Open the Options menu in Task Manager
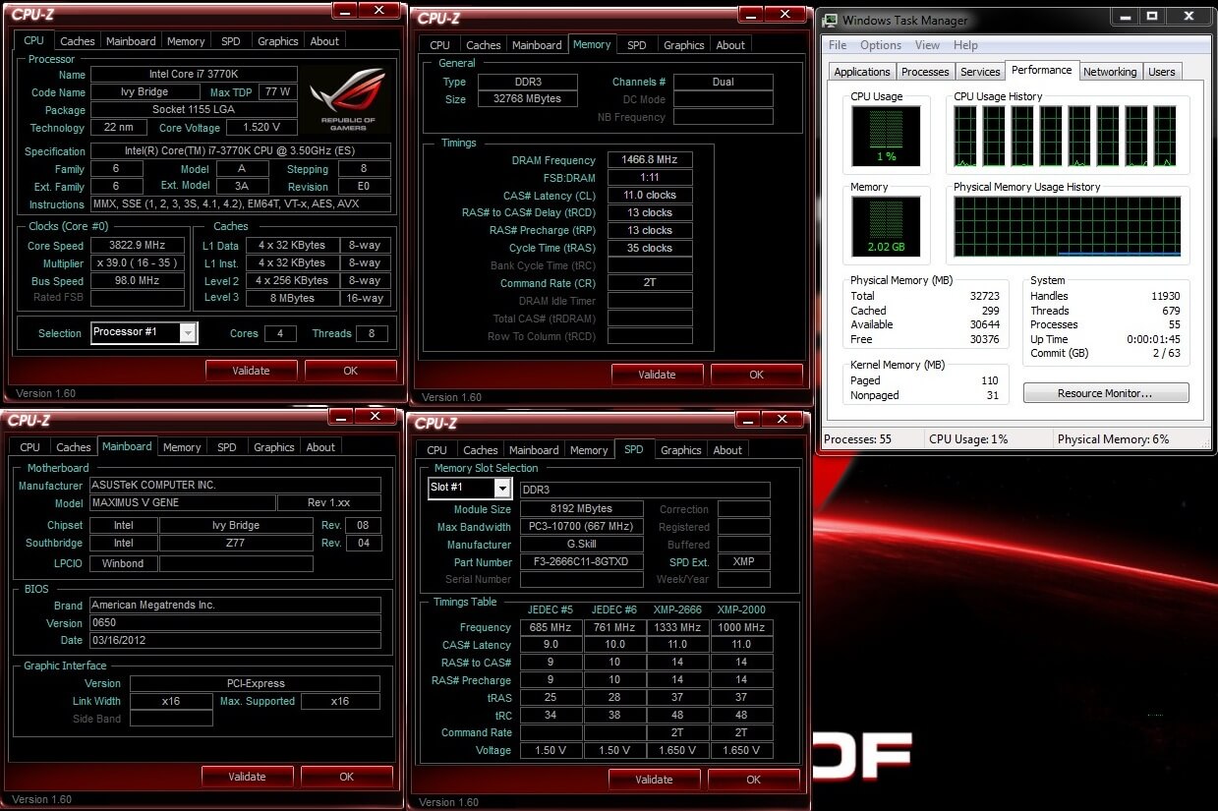Viewport: 1218px width, 811px height. pyautogui.click(x=880, y=45)
